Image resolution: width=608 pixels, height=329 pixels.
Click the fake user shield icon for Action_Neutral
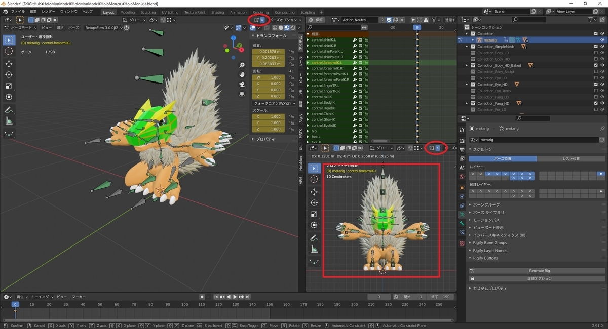click(x=389, y=20)
